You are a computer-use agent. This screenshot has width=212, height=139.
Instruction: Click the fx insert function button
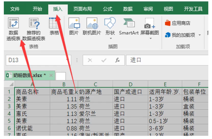pos(117,60)
